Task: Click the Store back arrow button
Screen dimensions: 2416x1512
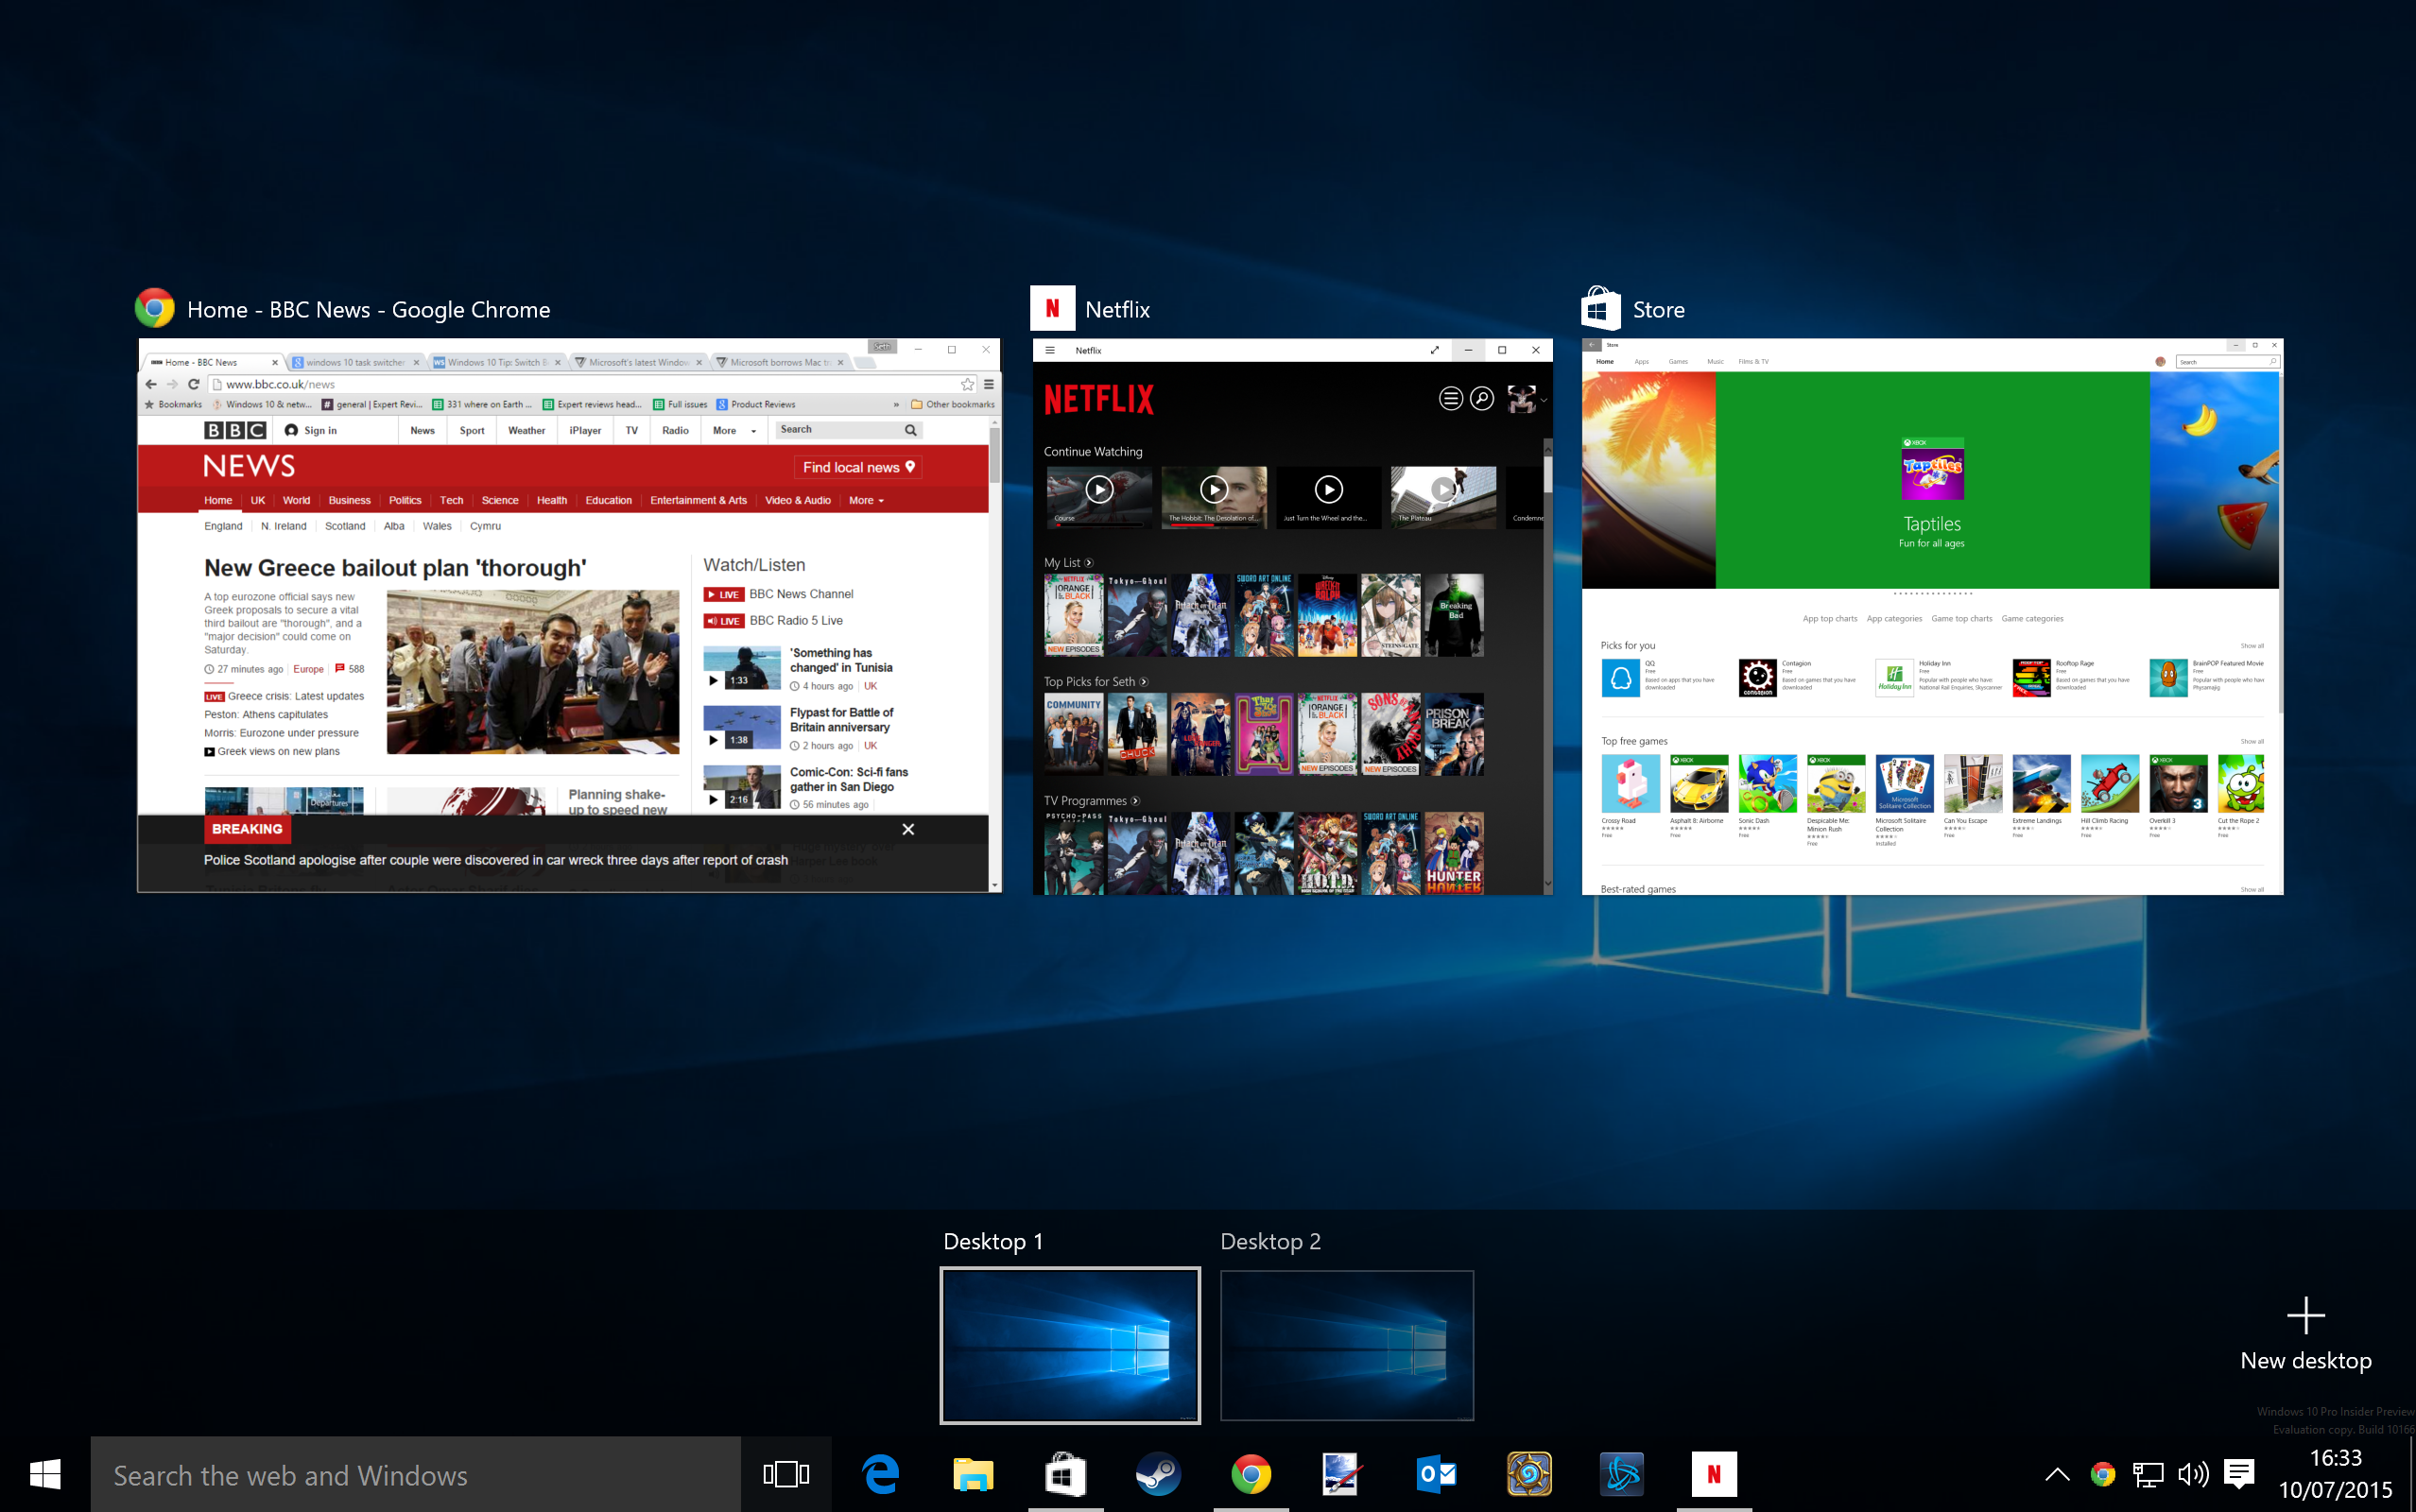Action: (1591, 345)
